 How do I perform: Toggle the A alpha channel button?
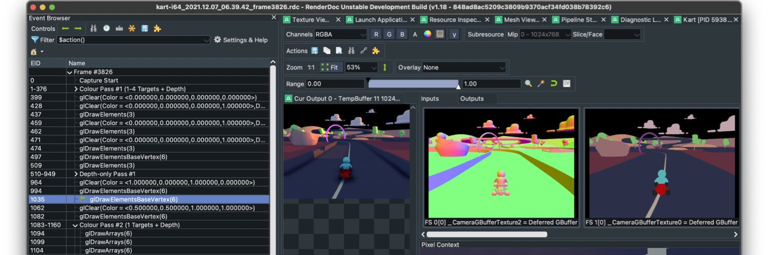point(415,34)
